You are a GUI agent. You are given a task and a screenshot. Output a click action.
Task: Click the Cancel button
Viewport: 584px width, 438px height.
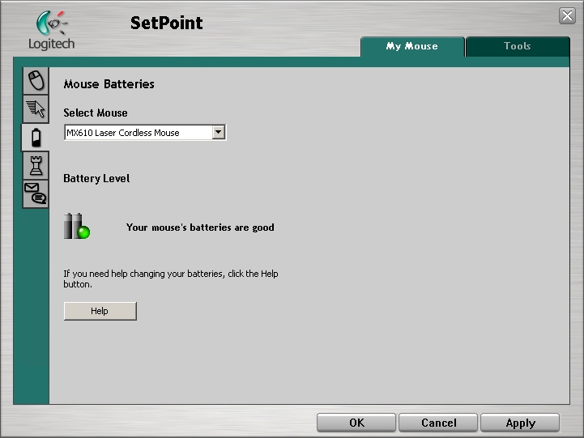[438, 423]
